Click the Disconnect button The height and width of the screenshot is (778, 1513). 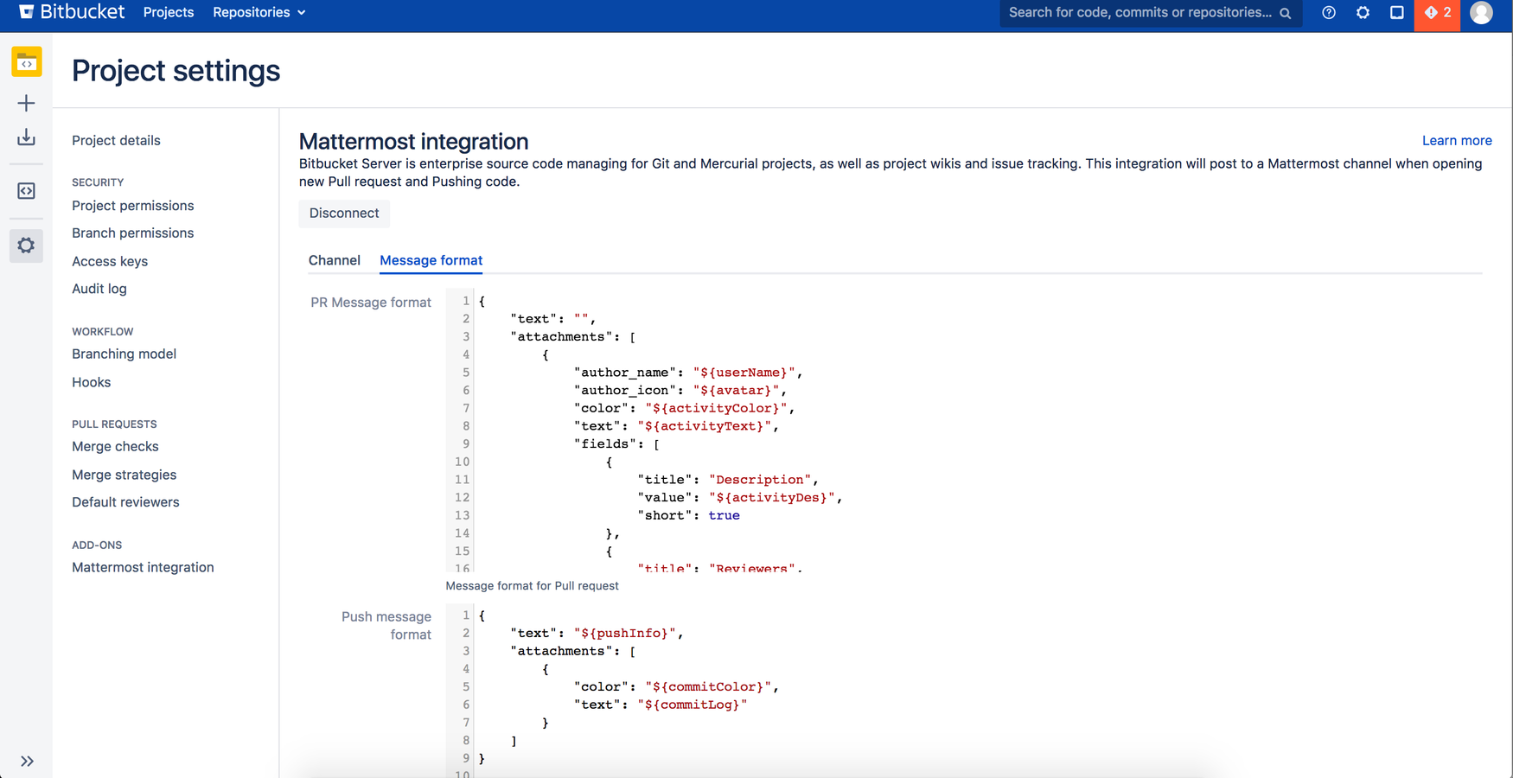pos(344,214)
